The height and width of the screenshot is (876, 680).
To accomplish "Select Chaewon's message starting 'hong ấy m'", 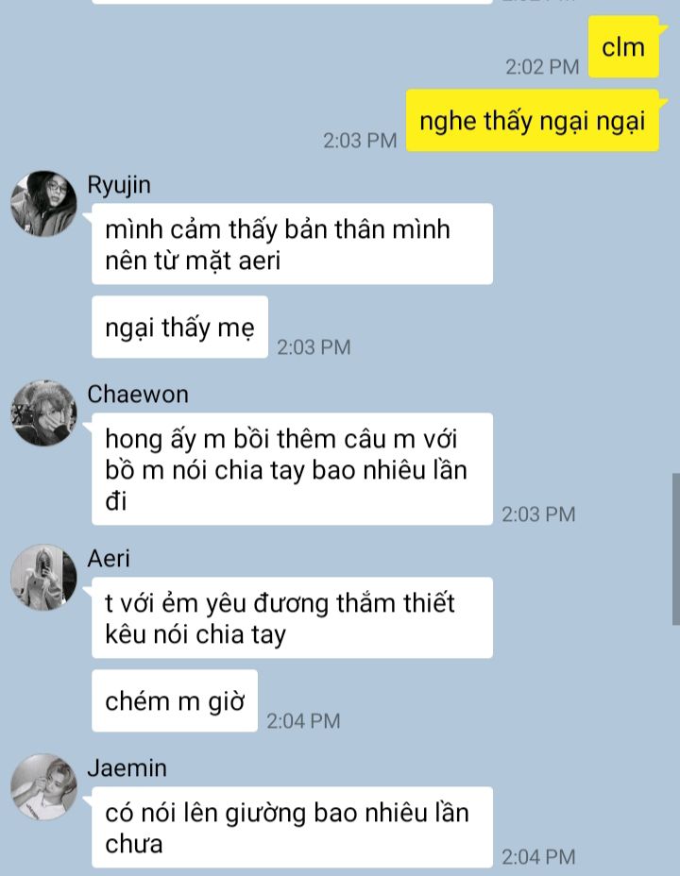I will pyautogui.click(x=292, y=469).
